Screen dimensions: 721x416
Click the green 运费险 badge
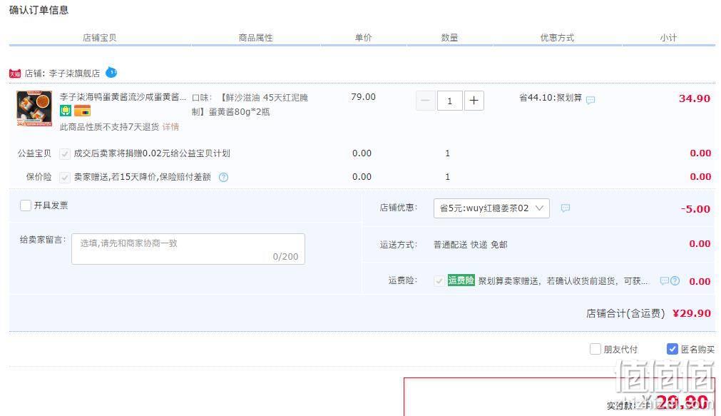tap(461, 280)
